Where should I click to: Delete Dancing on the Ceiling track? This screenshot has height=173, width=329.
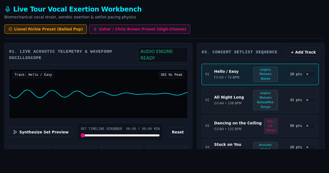[x=310, y=126]
